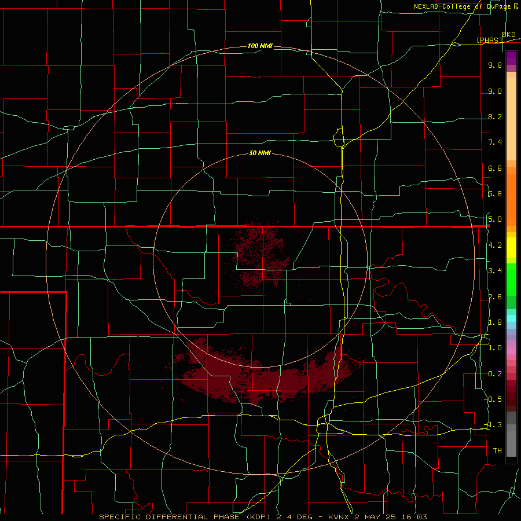Screen dimensions: 521x521
Task: Click the [PHAS] label
Action: click(490, 40)
